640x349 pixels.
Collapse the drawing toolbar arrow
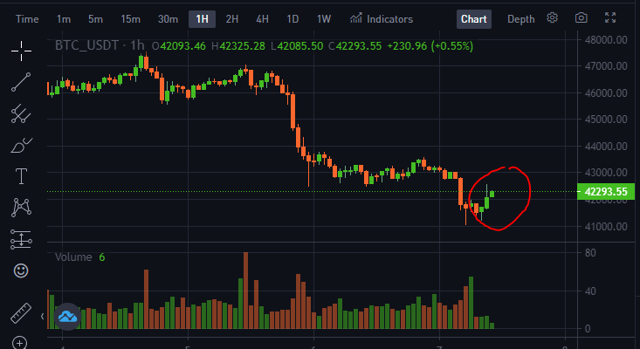pos(43,316)
